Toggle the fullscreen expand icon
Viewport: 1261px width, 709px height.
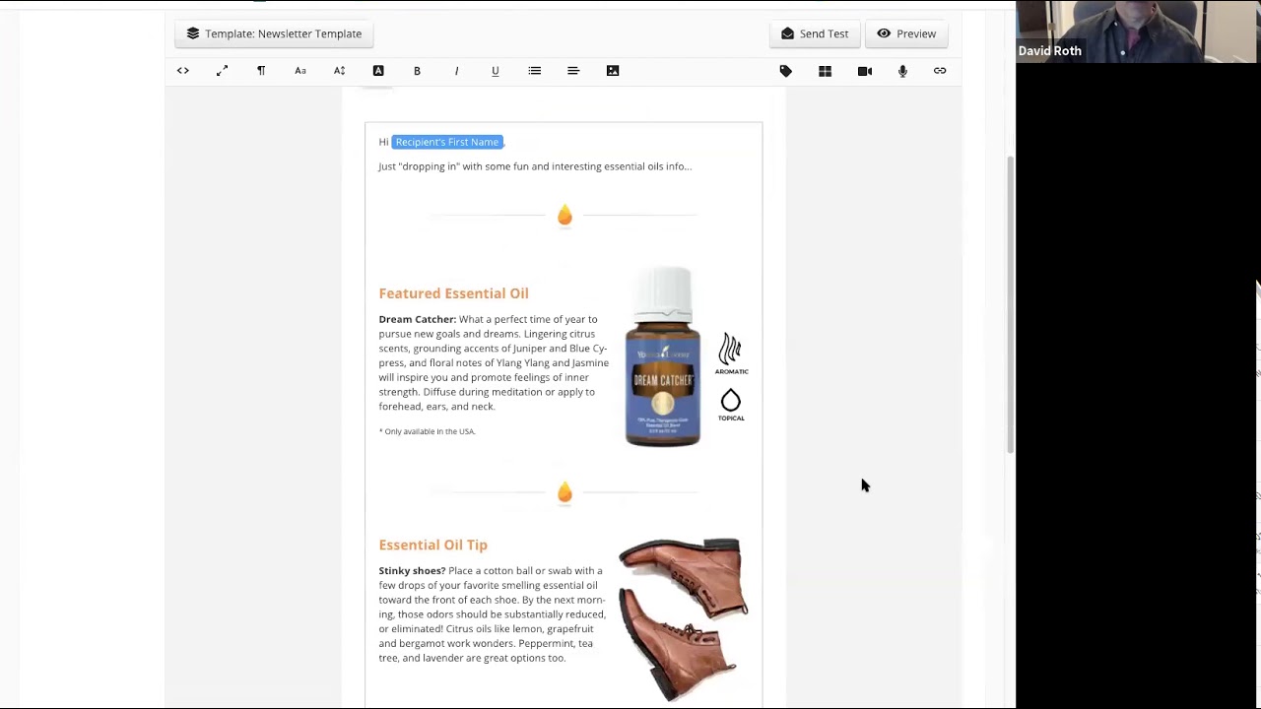(222, 71)
